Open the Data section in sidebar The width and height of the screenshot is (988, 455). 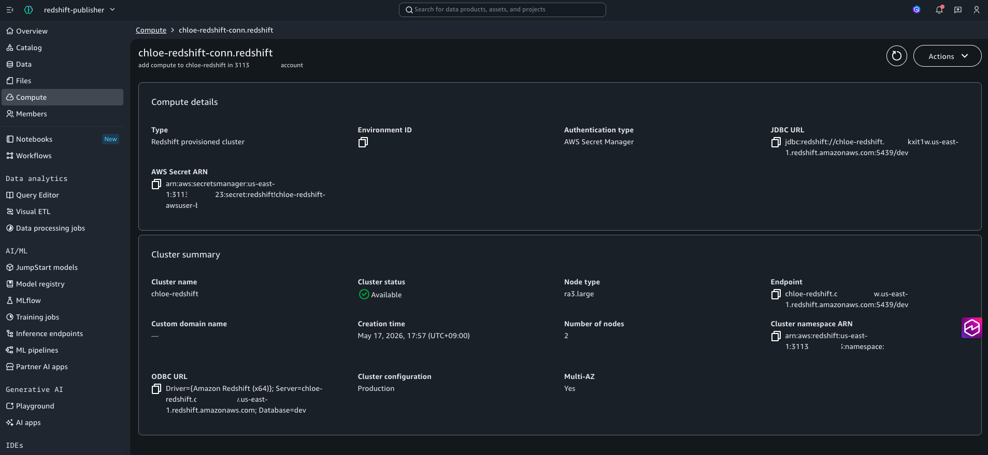pos(62,64)
